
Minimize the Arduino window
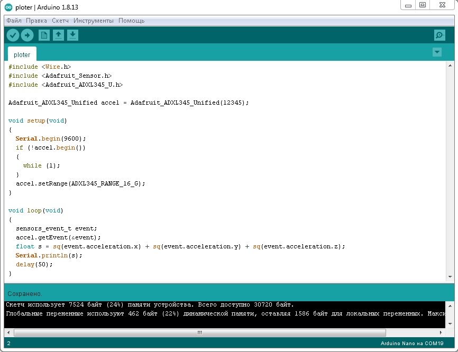pos(408,5)
